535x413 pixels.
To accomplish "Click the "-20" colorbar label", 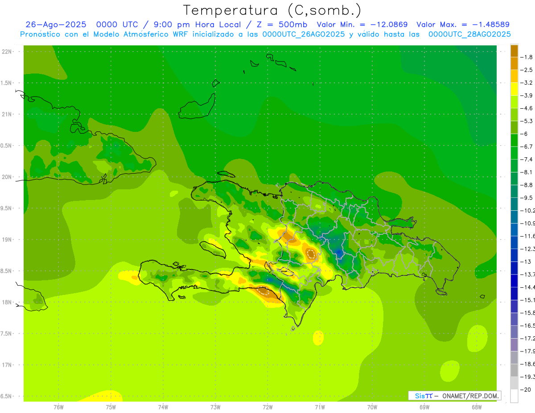I will [x=525, y=390].
